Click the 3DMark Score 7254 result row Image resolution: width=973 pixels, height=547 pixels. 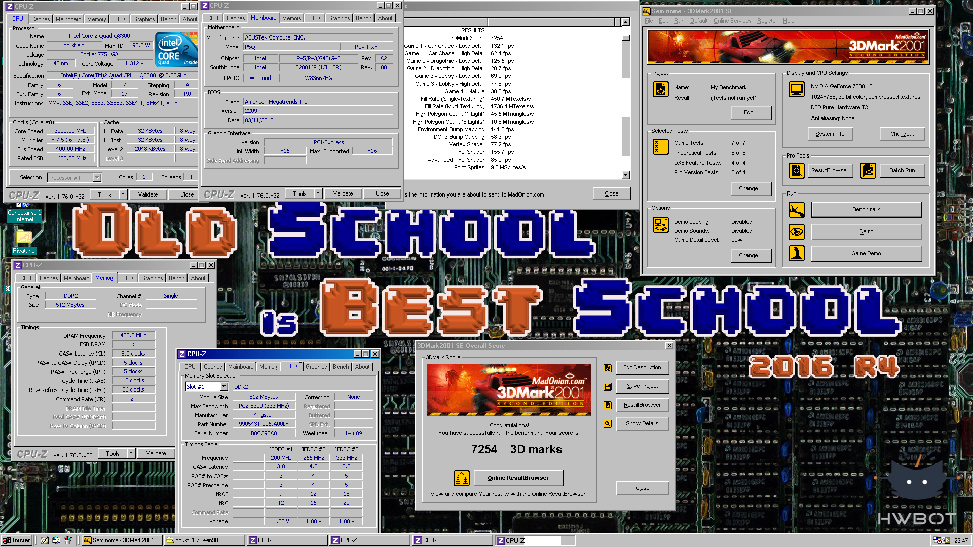(476, 38)
